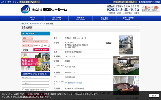The height and width of the screenshot is (100, 161).
Task: Click the Tokyo Showroom company logo
Action: click(44, 9)
